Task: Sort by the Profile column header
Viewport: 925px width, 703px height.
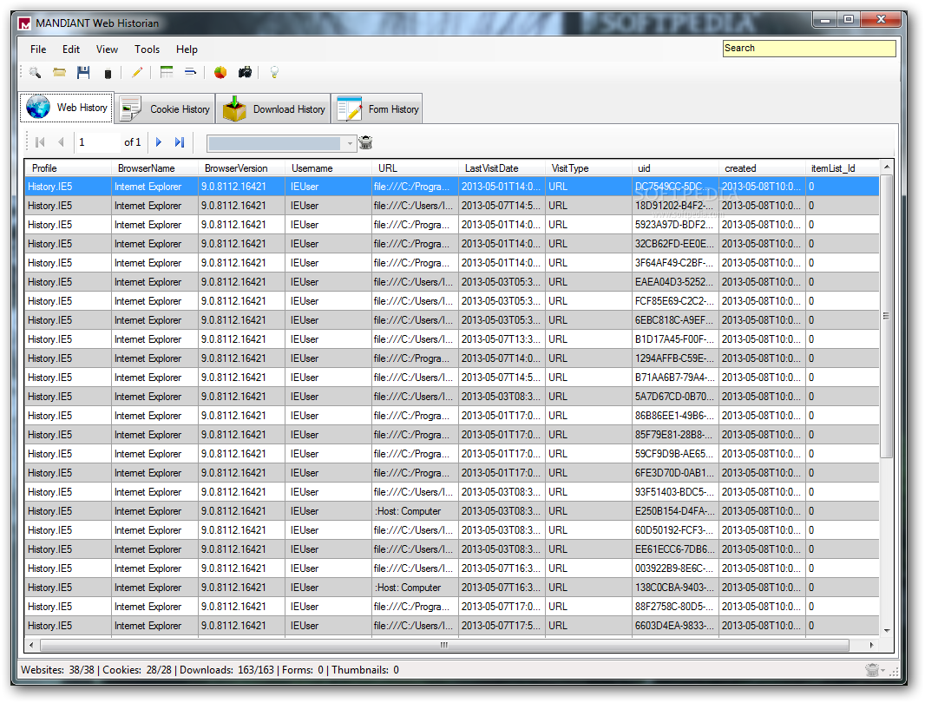Action: (68, 168)
